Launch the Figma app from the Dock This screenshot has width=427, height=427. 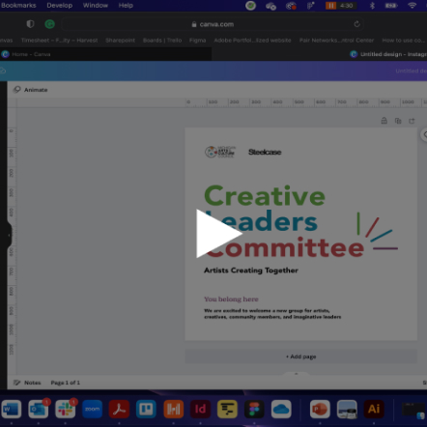click(254, 410)
